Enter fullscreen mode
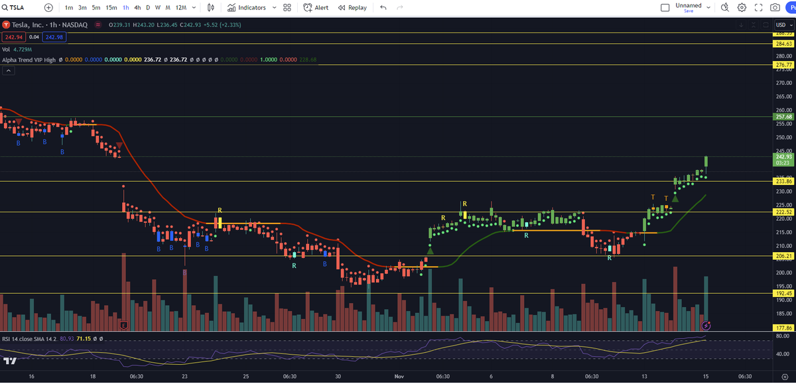 758,8
